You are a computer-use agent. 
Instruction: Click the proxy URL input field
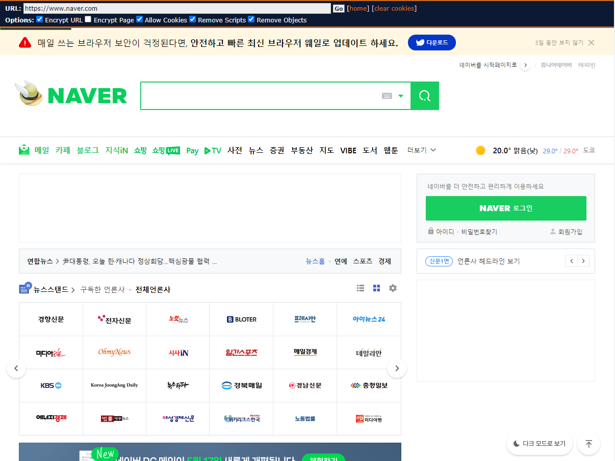tap(177, 8)
